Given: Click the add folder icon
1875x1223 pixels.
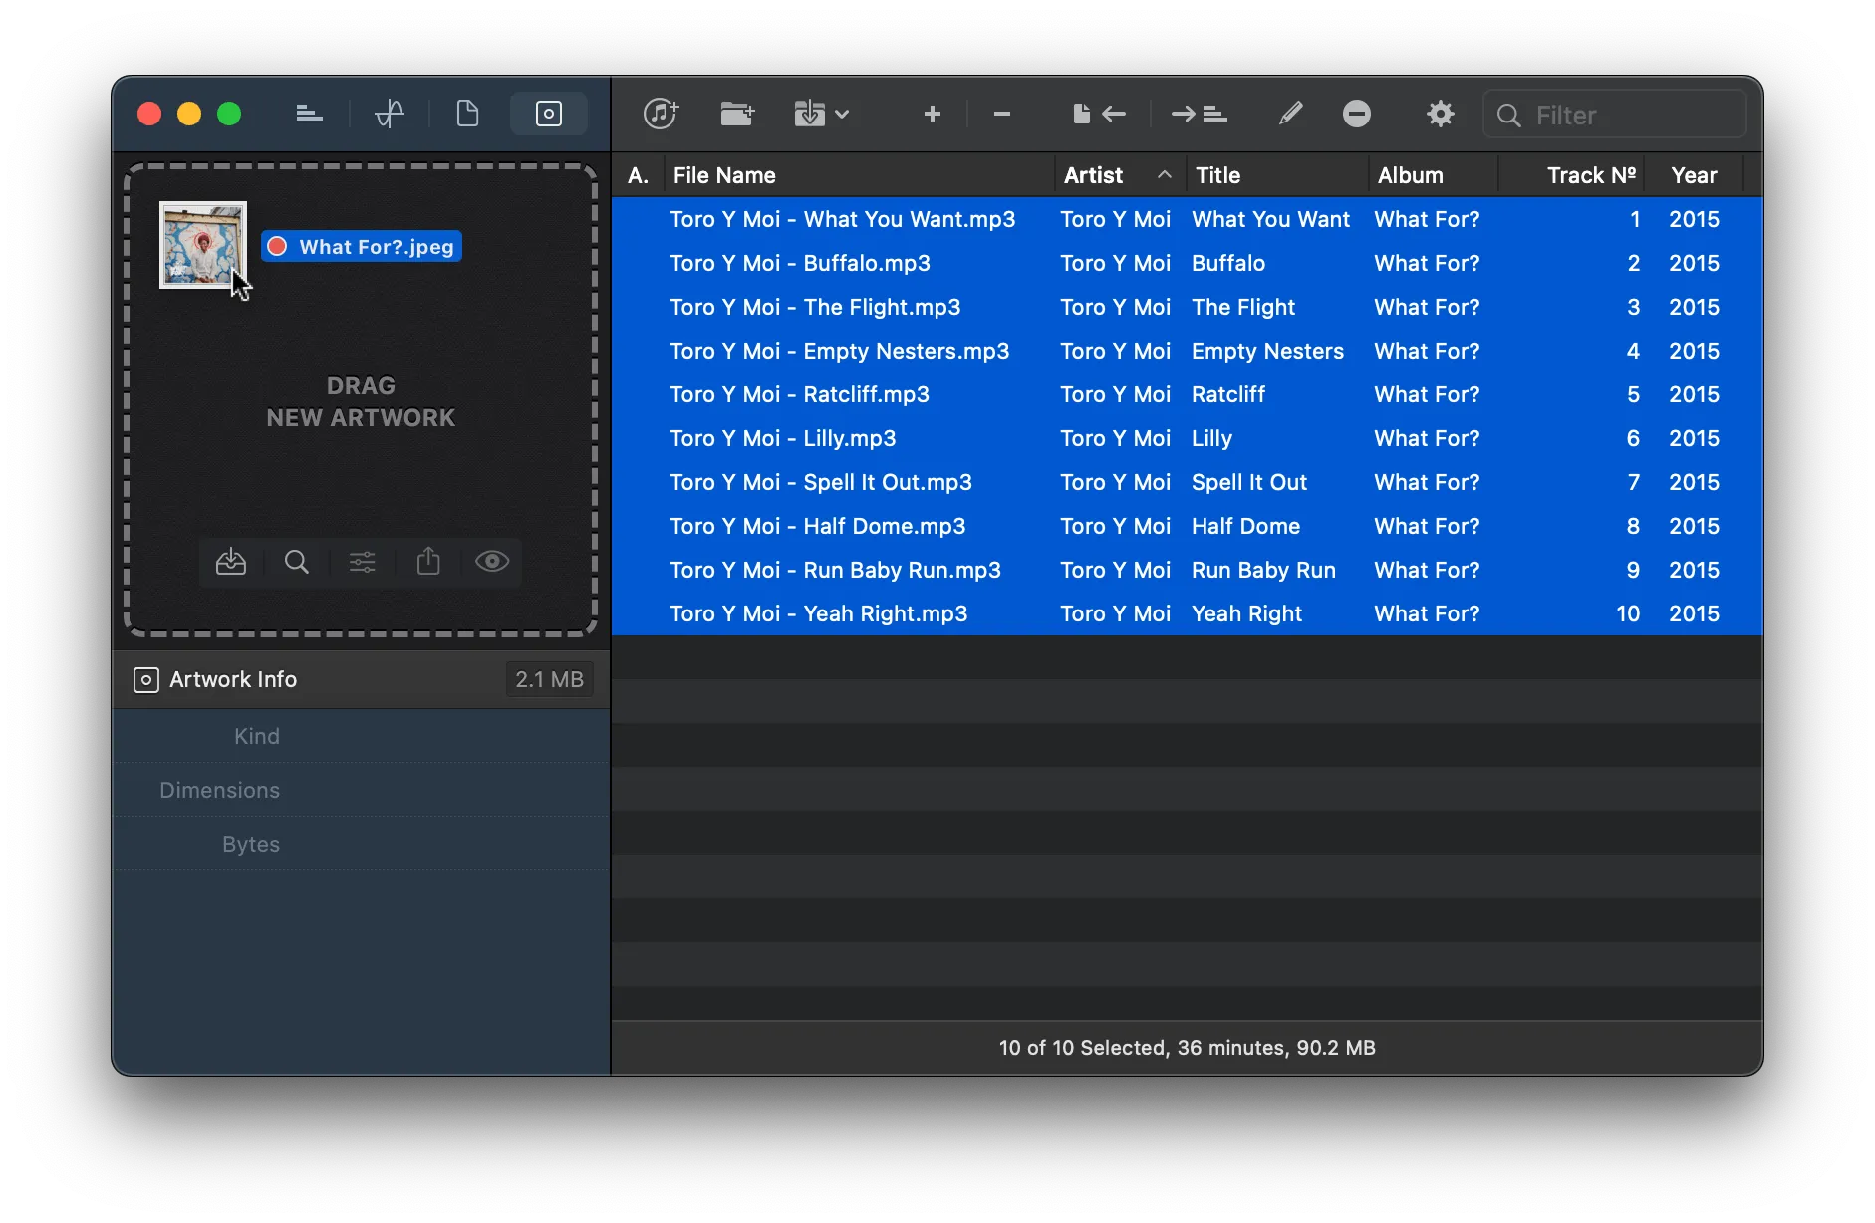Looking at the screenshot, I should [737, 114].
